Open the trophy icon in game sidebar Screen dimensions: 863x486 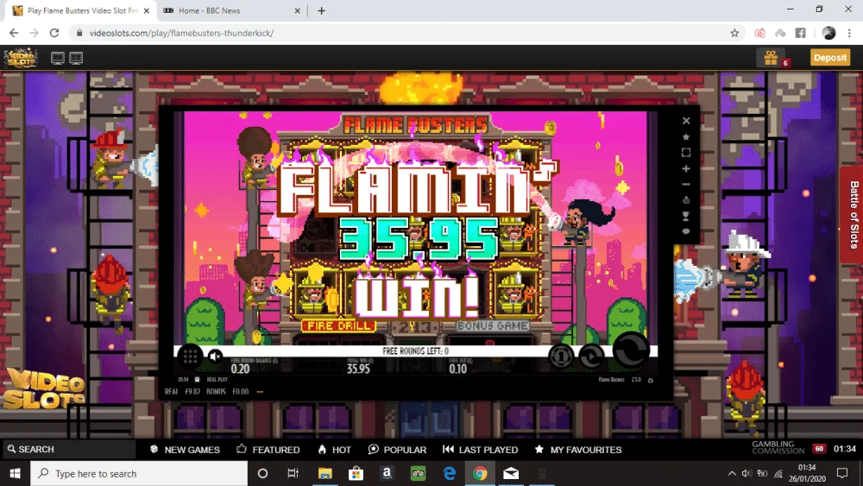[x=686, y=216]
